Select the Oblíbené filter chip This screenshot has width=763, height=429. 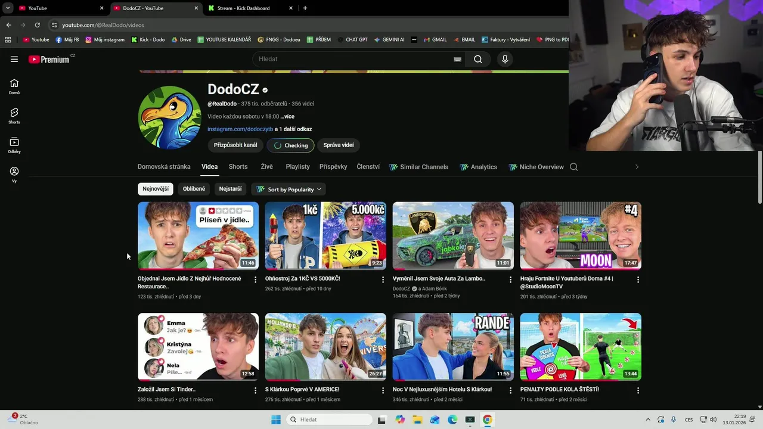tap(194, 189)
